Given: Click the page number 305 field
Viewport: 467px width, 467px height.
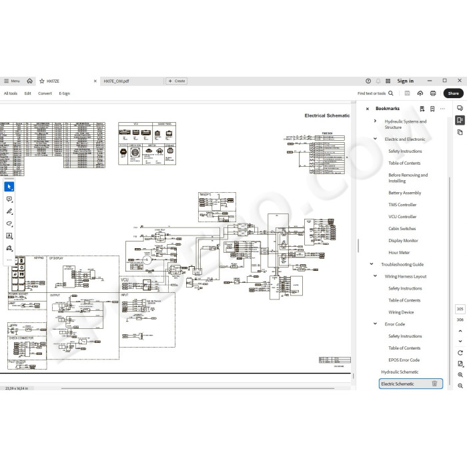Looking at the screenshot, I should pyautogui.click(x=460, y=309).
